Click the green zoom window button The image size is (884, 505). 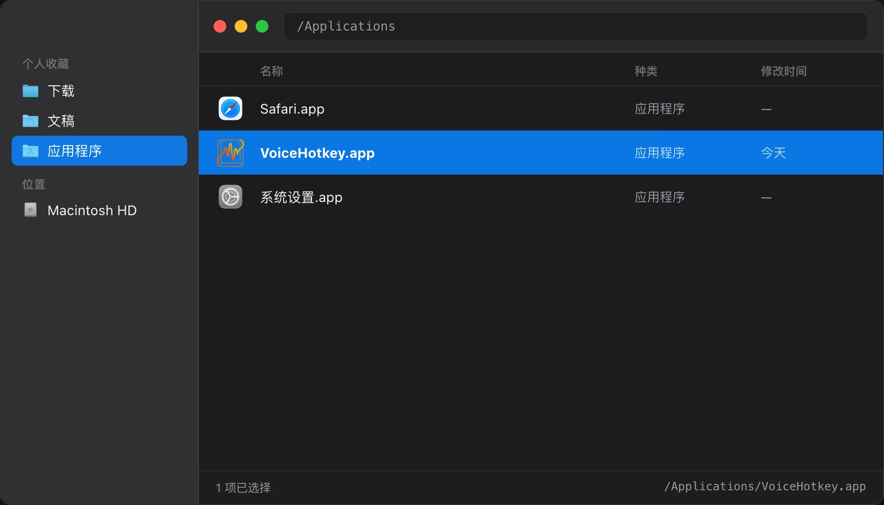coord(262,26)
